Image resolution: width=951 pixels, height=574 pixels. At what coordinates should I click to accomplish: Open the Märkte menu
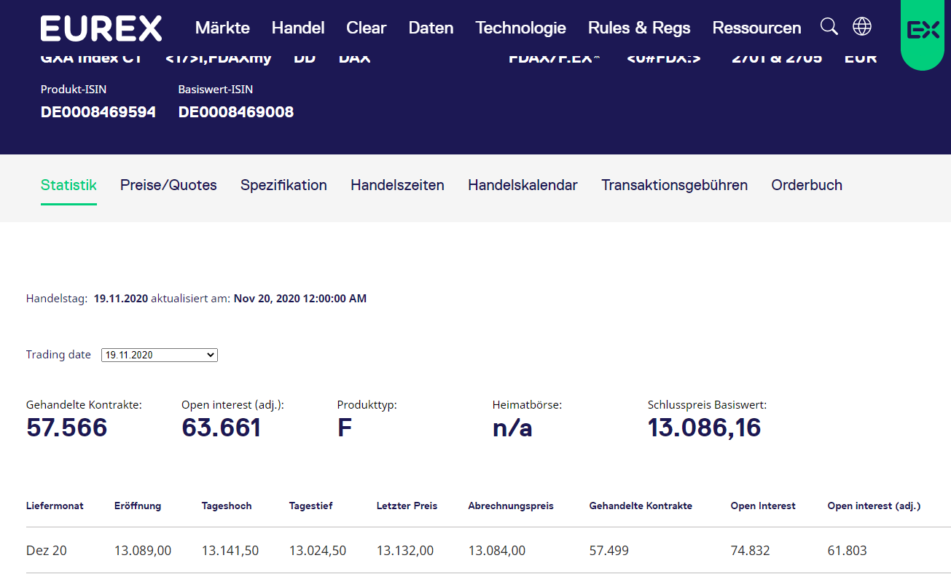click(222, 28)
